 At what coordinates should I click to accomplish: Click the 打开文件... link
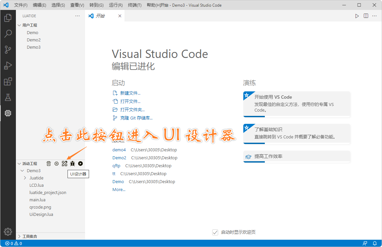[130, 101]
